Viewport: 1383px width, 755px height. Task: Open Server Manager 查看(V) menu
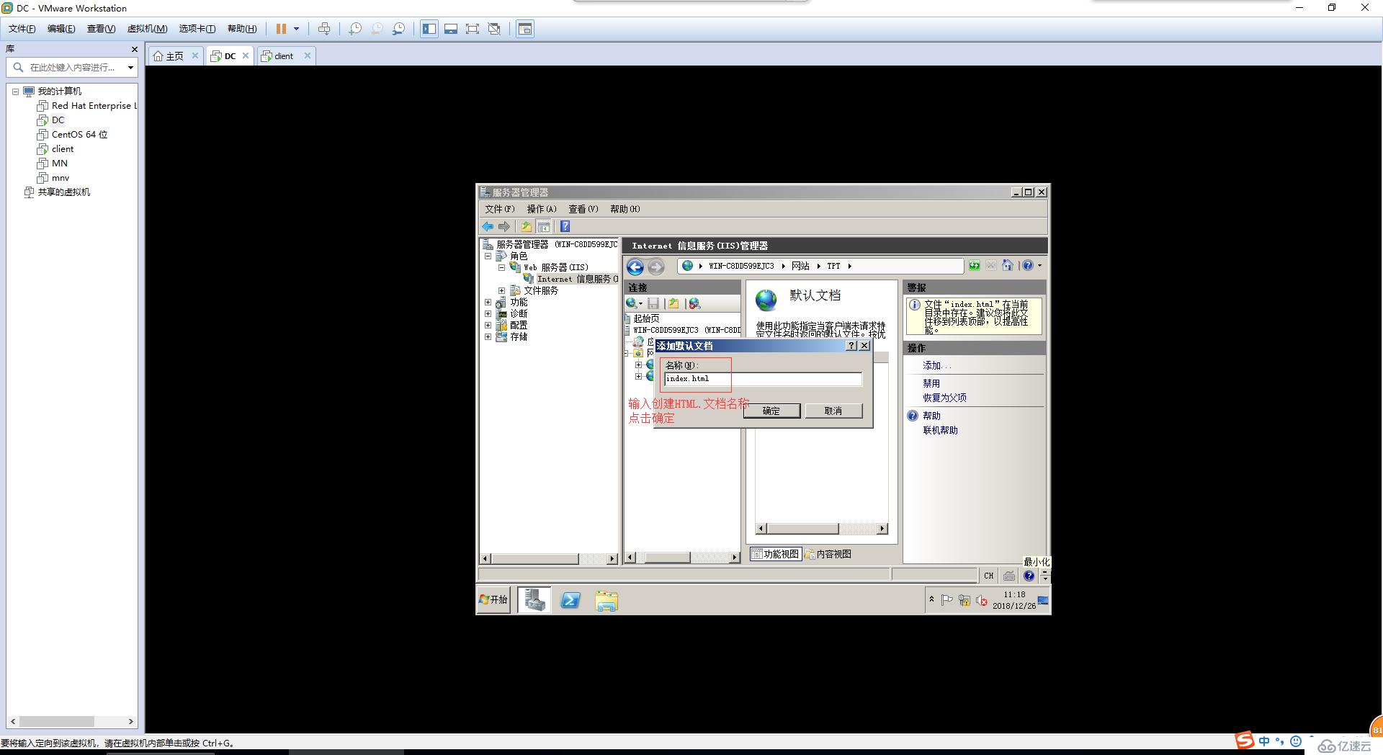click(583, 209)
